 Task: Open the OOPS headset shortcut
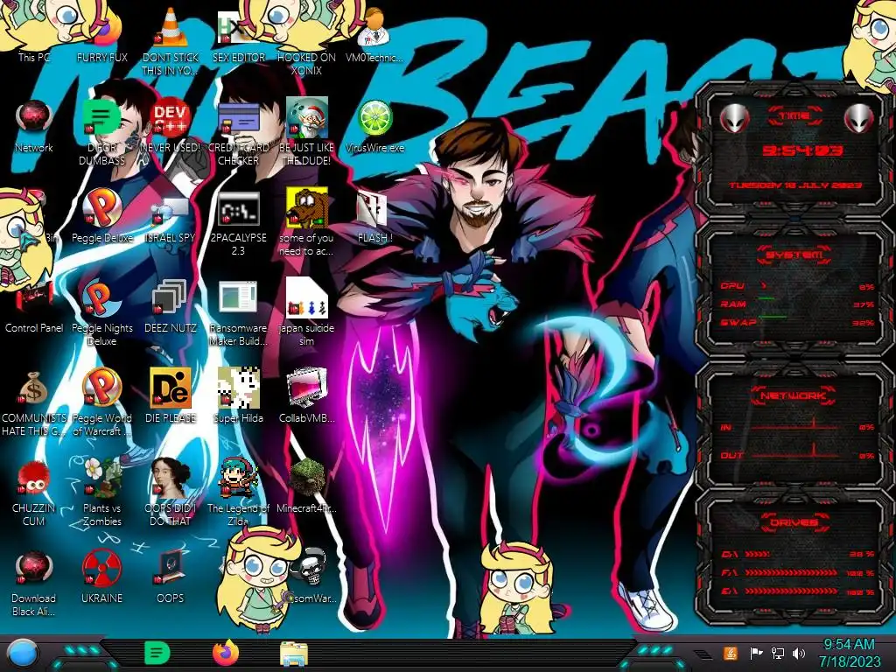pos(171,577)
